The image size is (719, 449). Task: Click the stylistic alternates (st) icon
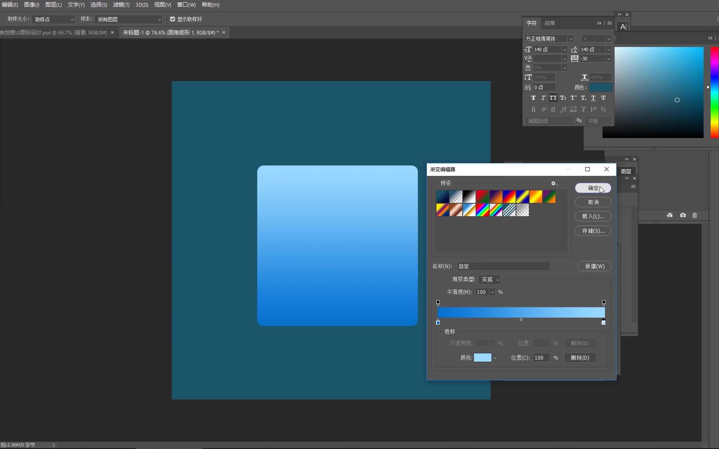click(x=553, y=109)
